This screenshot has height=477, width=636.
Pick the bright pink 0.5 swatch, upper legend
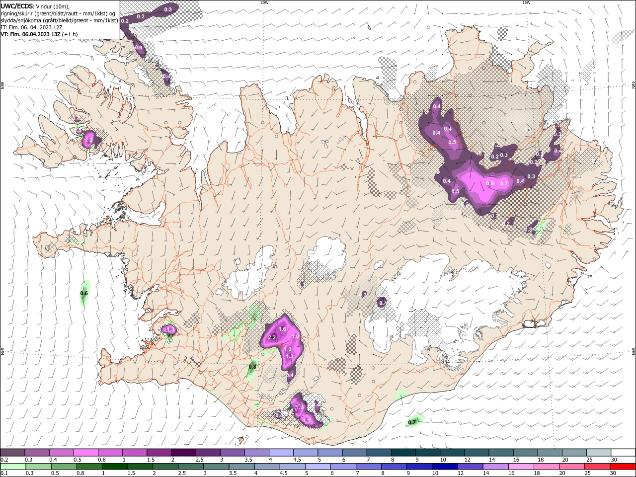click(86, 453)
